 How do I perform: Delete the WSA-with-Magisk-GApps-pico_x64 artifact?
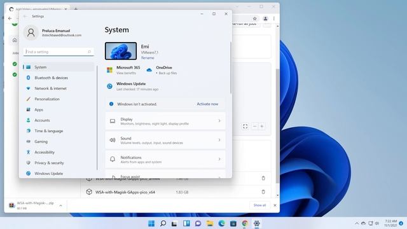(x=263, y=192)
